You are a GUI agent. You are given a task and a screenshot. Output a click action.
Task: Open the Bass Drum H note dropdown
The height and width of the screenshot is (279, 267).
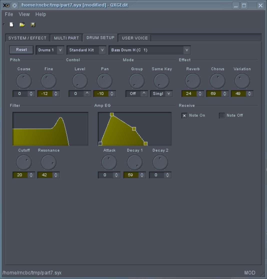[x=149, y=50]
